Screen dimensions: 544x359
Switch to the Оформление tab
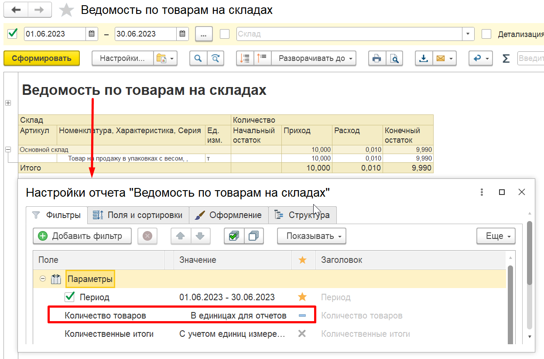pyautogui.click(x=229, y=215)
